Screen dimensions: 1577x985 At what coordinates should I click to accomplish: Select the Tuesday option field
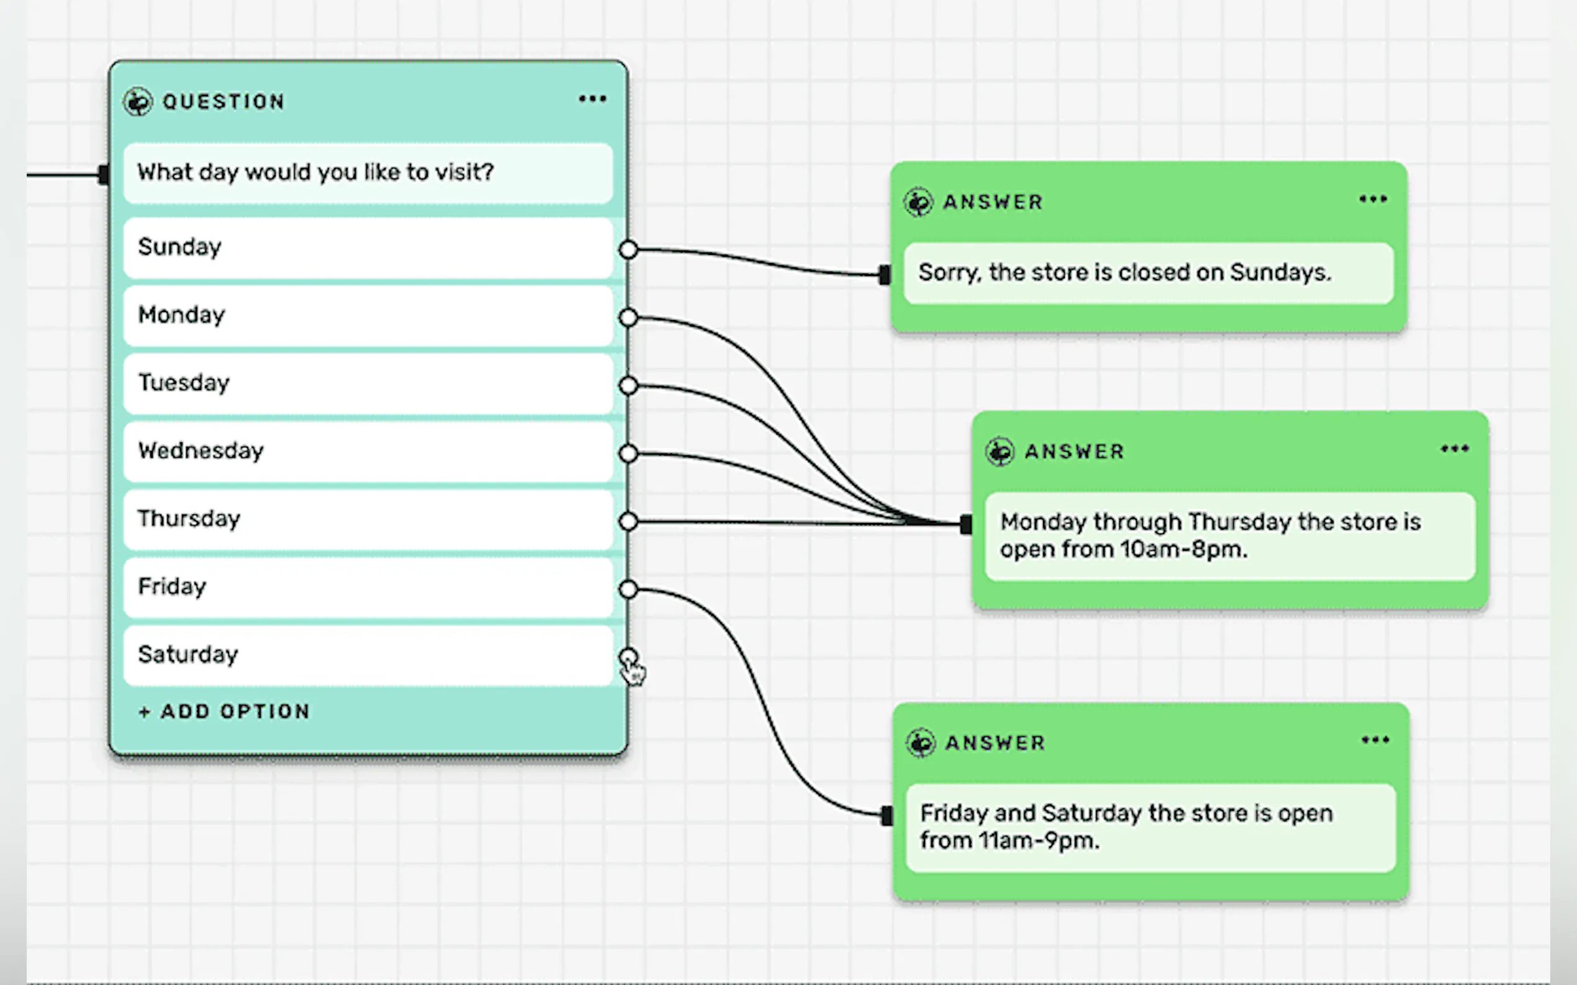(x=368, y=383)
